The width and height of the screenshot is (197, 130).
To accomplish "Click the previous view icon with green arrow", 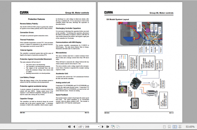I will [113, 127].
